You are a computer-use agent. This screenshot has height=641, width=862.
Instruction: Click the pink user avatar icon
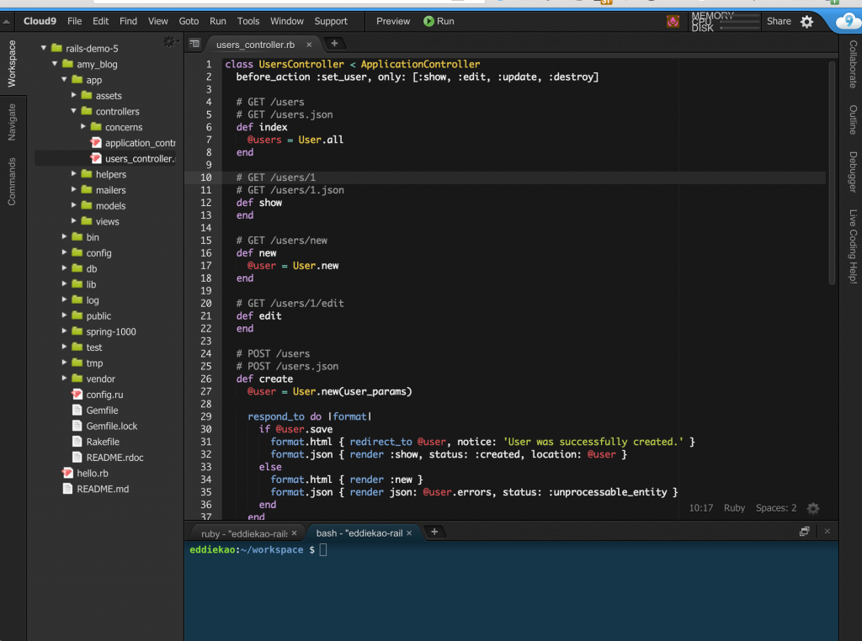pos(673,22)
